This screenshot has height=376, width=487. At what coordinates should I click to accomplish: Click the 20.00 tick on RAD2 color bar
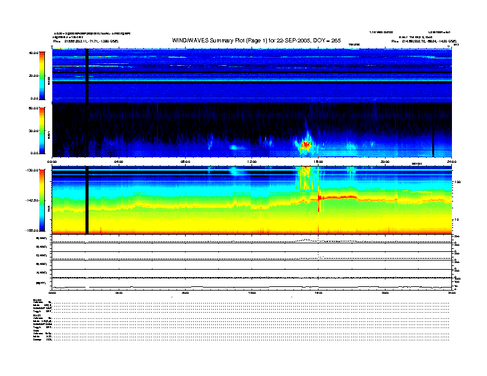33,76
